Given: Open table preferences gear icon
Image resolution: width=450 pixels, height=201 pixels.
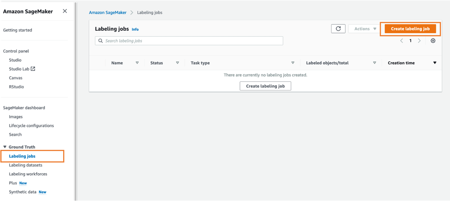Looking at the screenshot, I should click(x=433, y=41).
